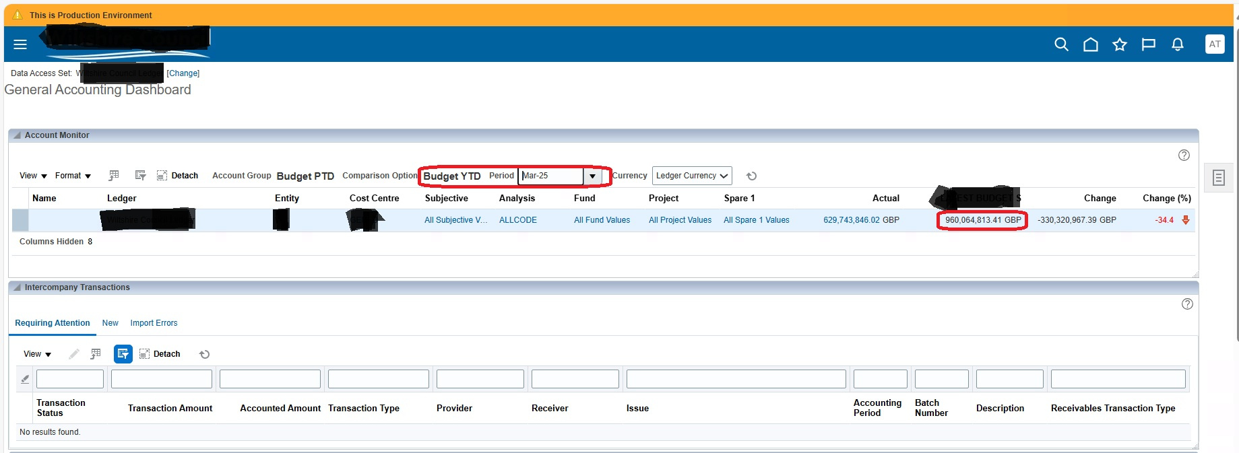Open the All Fund Values link
This screenshot has width=1239, height=453.
[602, 220]
